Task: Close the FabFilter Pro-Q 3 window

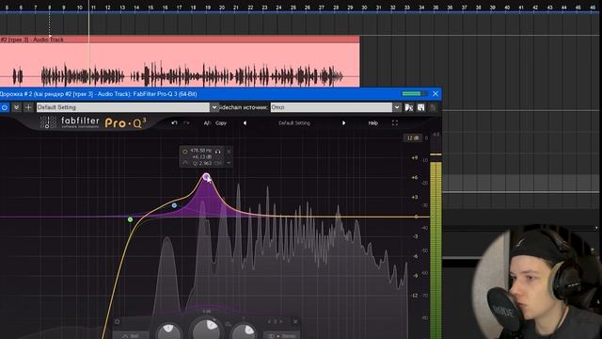Action: tap(436, 94)
